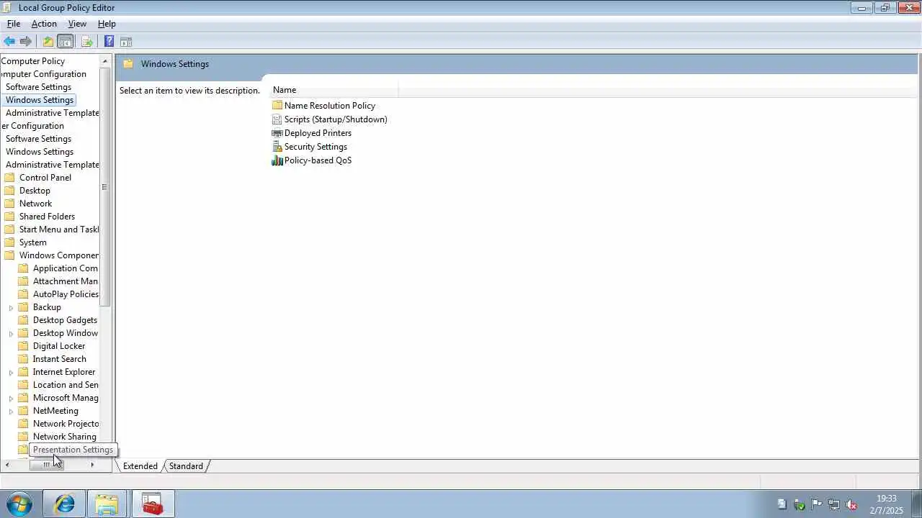The width and height of the screenshot is (922, 518).
Task: Go up one level using folder icon
Action: pyautogui.click(x=48, y=41)
